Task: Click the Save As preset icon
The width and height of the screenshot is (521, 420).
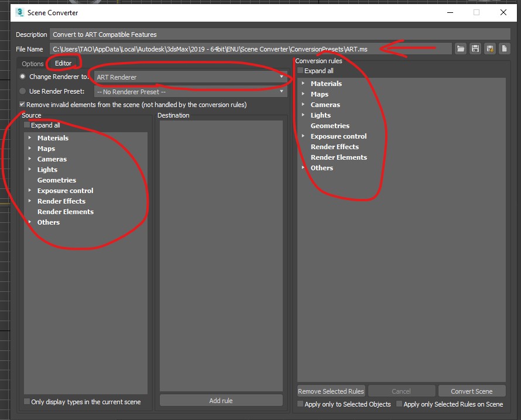Action: click(x=489, y=49)
